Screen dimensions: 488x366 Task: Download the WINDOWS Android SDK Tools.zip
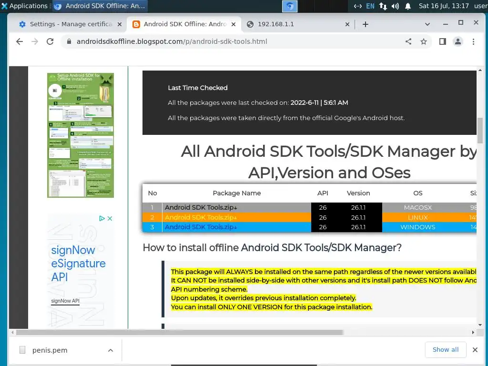coord(201,227)
